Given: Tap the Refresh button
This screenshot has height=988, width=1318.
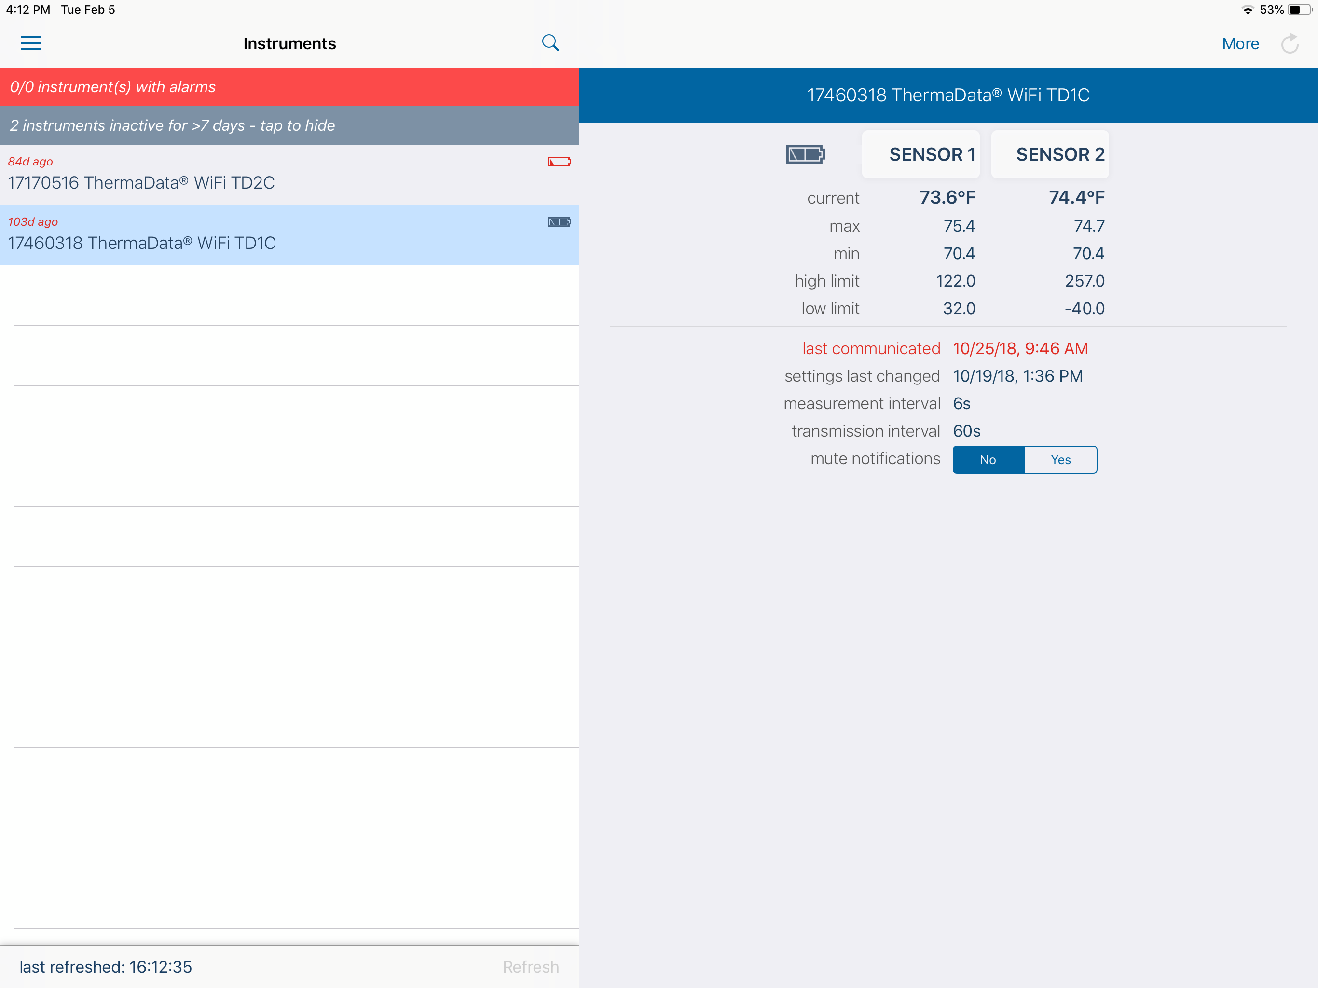Looking at the screenshot, I should click(530, 967).
